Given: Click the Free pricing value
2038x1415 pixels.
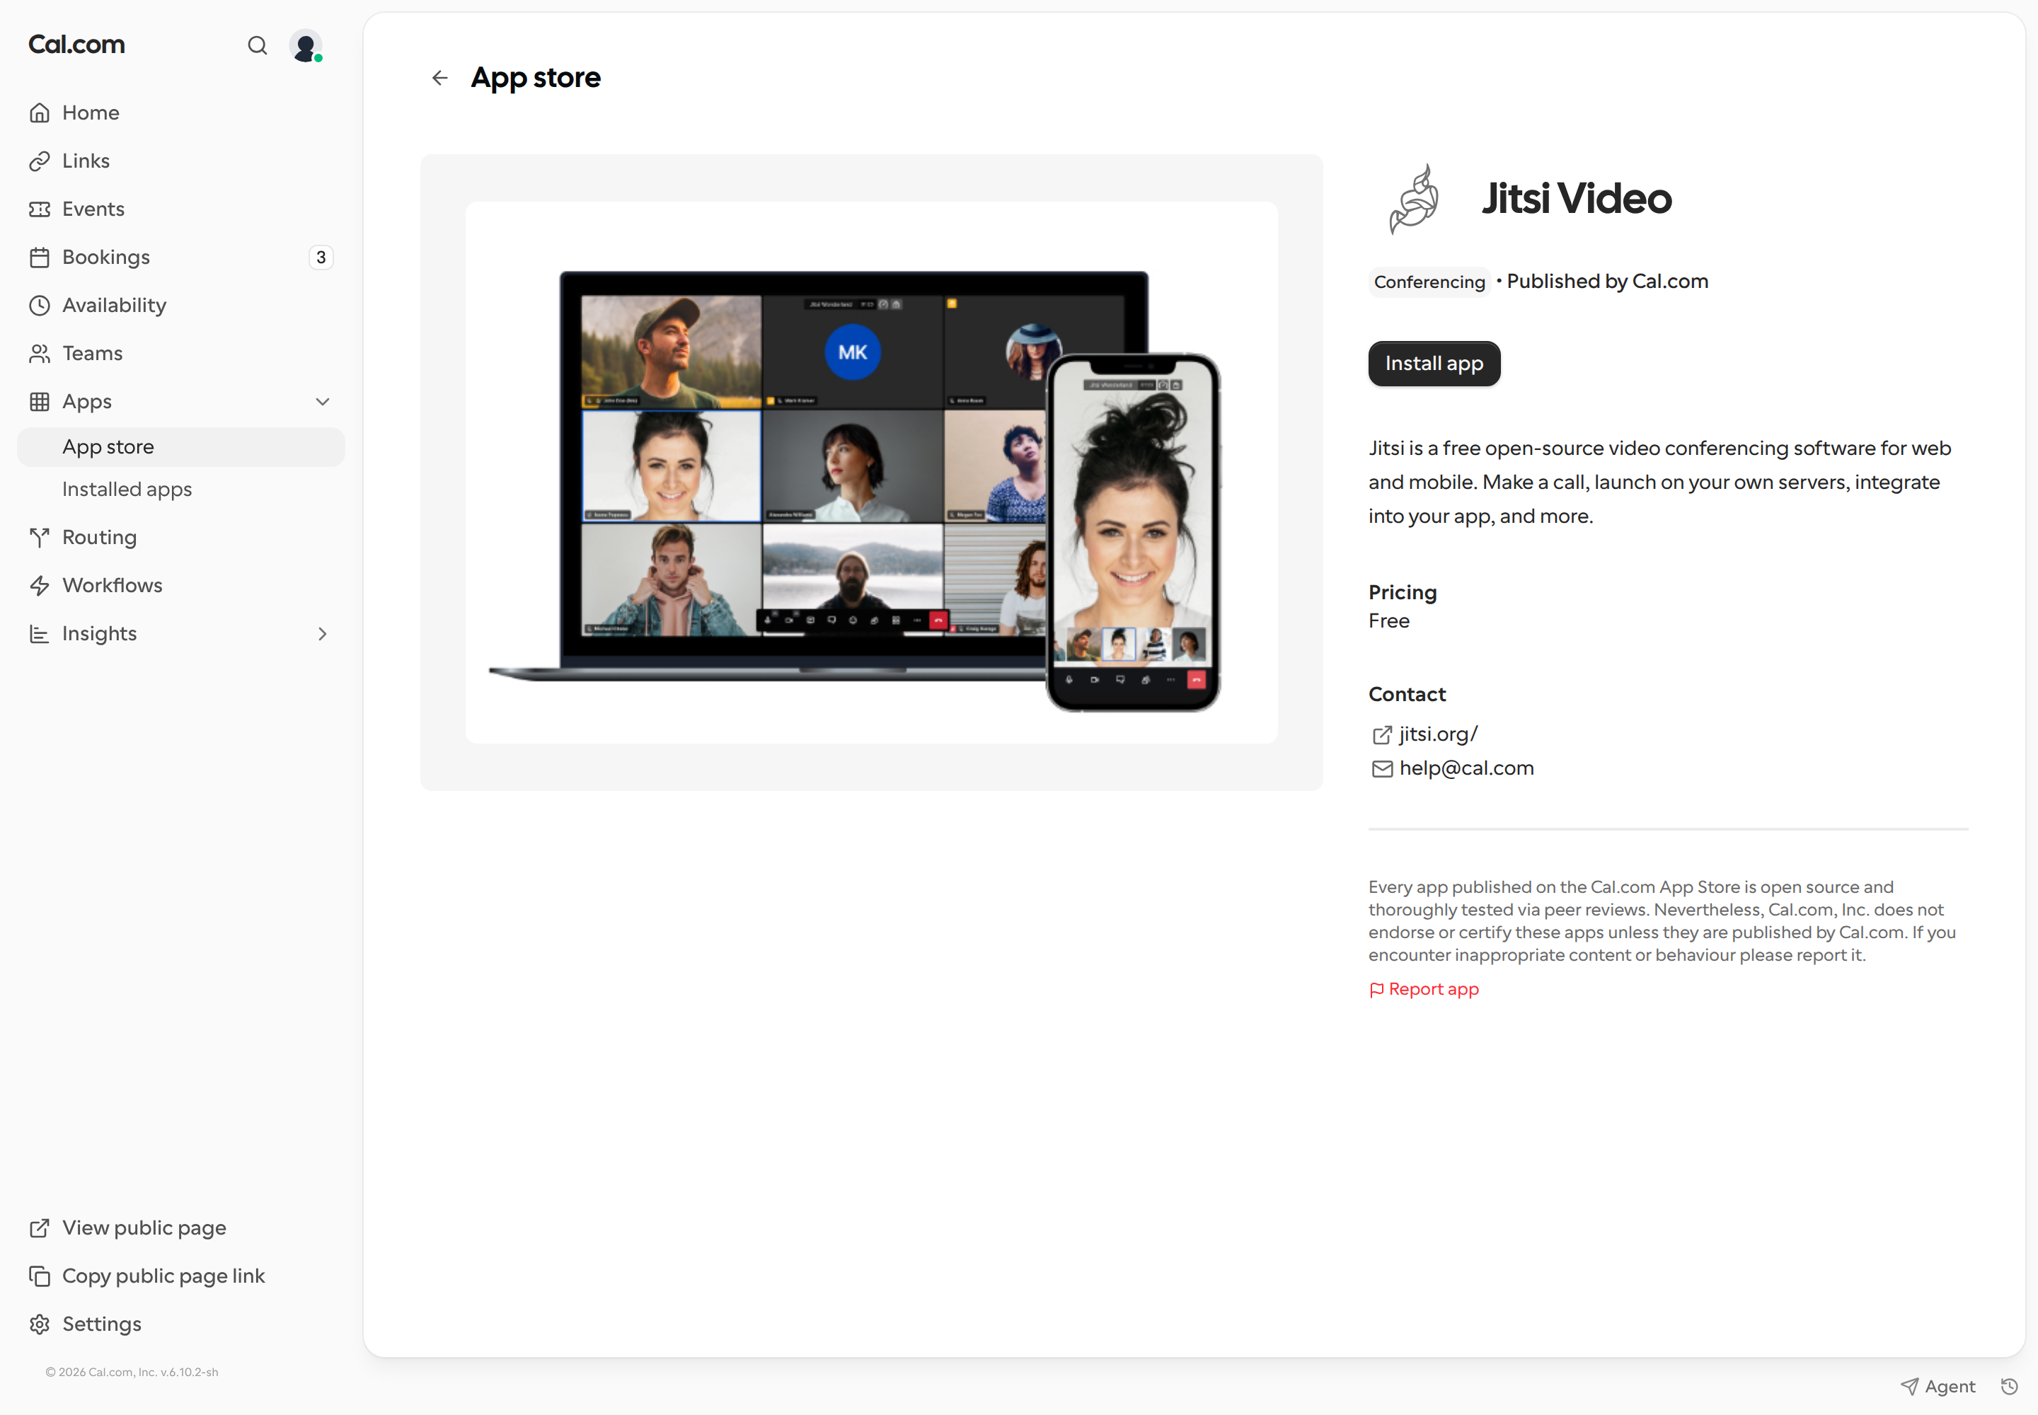Looking at the screenshot, I should click(1389, 620).
